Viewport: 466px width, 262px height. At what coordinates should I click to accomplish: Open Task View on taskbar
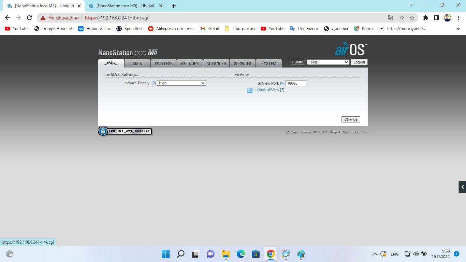pos(195,254)
